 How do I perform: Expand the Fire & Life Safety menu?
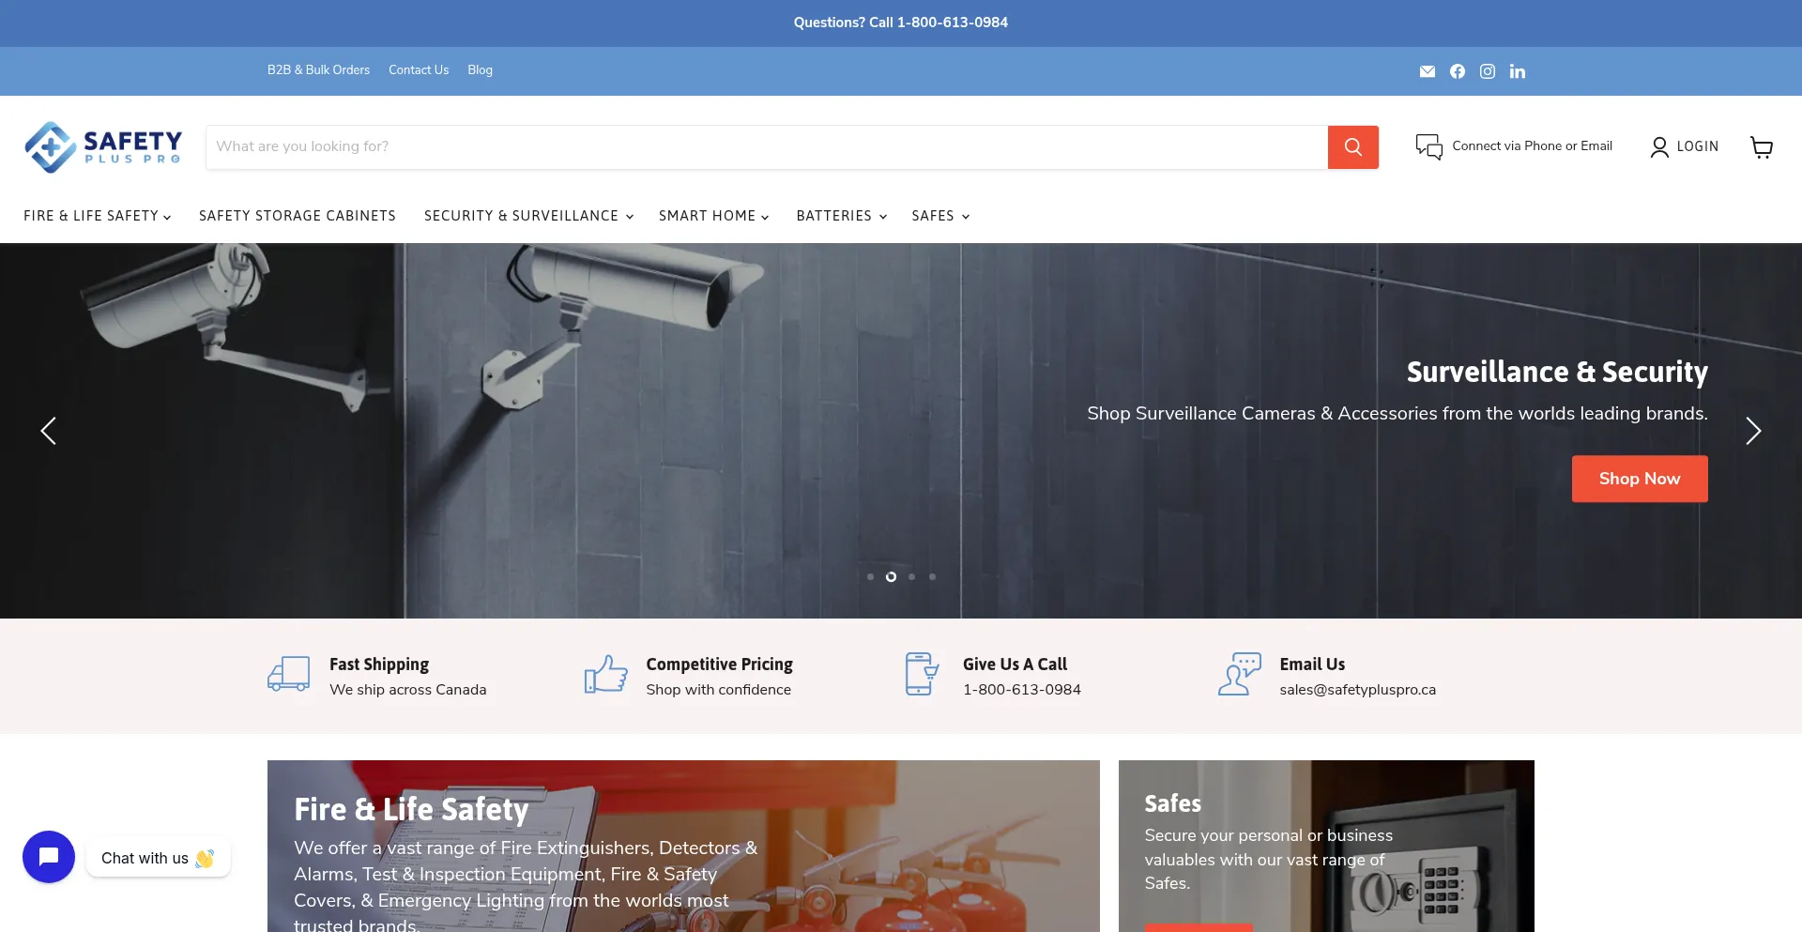click(97, 216)
